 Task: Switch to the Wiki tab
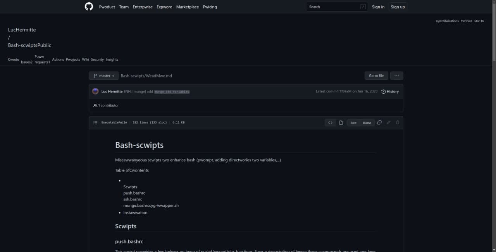(x=85, y=60)
